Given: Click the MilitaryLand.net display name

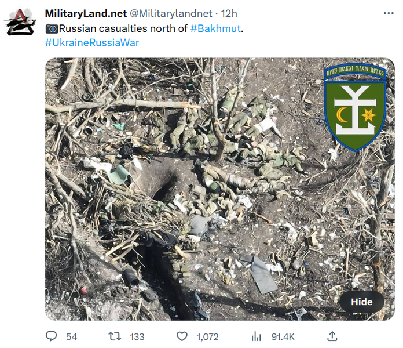Looking at the screenshot, I should (x=86, y=13).
